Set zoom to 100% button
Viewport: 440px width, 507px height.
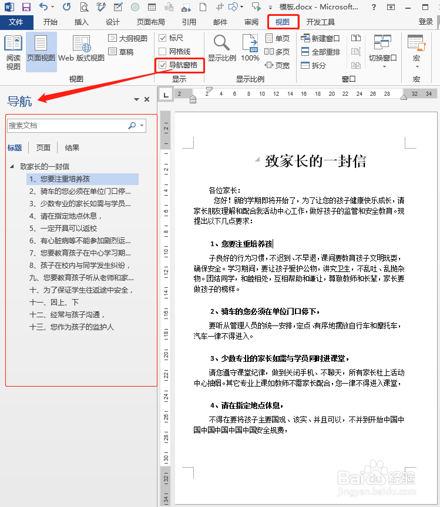click(x=251, y=49)
